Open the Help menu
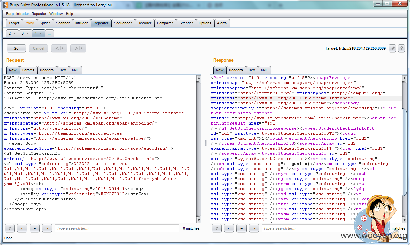Screen dimensions: 410x245 pyautogui.click(x=69, y=14)
